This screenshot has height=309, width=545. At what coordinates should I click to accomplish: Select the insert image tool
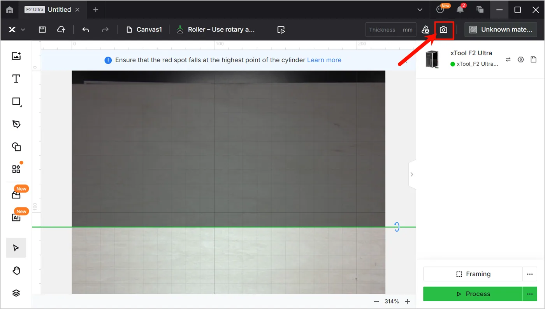[x=16, y=56]
